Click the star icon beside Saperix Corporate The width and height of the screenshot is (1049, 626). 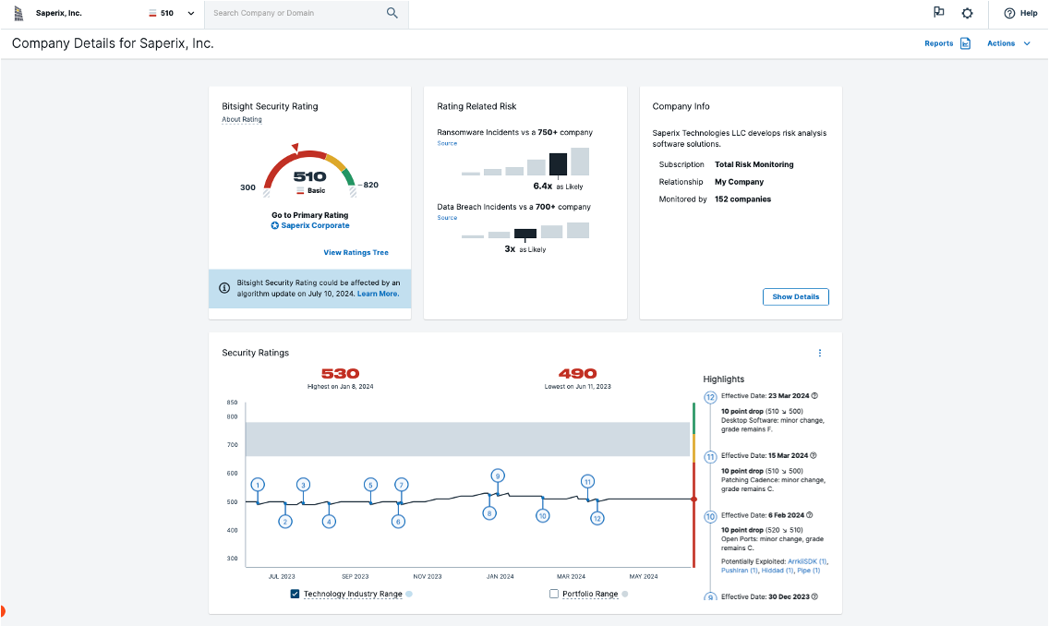coord(275,225)
